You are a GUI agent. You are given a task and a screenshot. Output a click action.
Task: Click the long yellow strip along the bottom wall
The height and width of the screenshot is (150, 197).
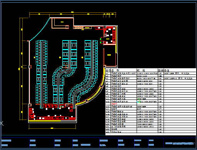(45, 121)
